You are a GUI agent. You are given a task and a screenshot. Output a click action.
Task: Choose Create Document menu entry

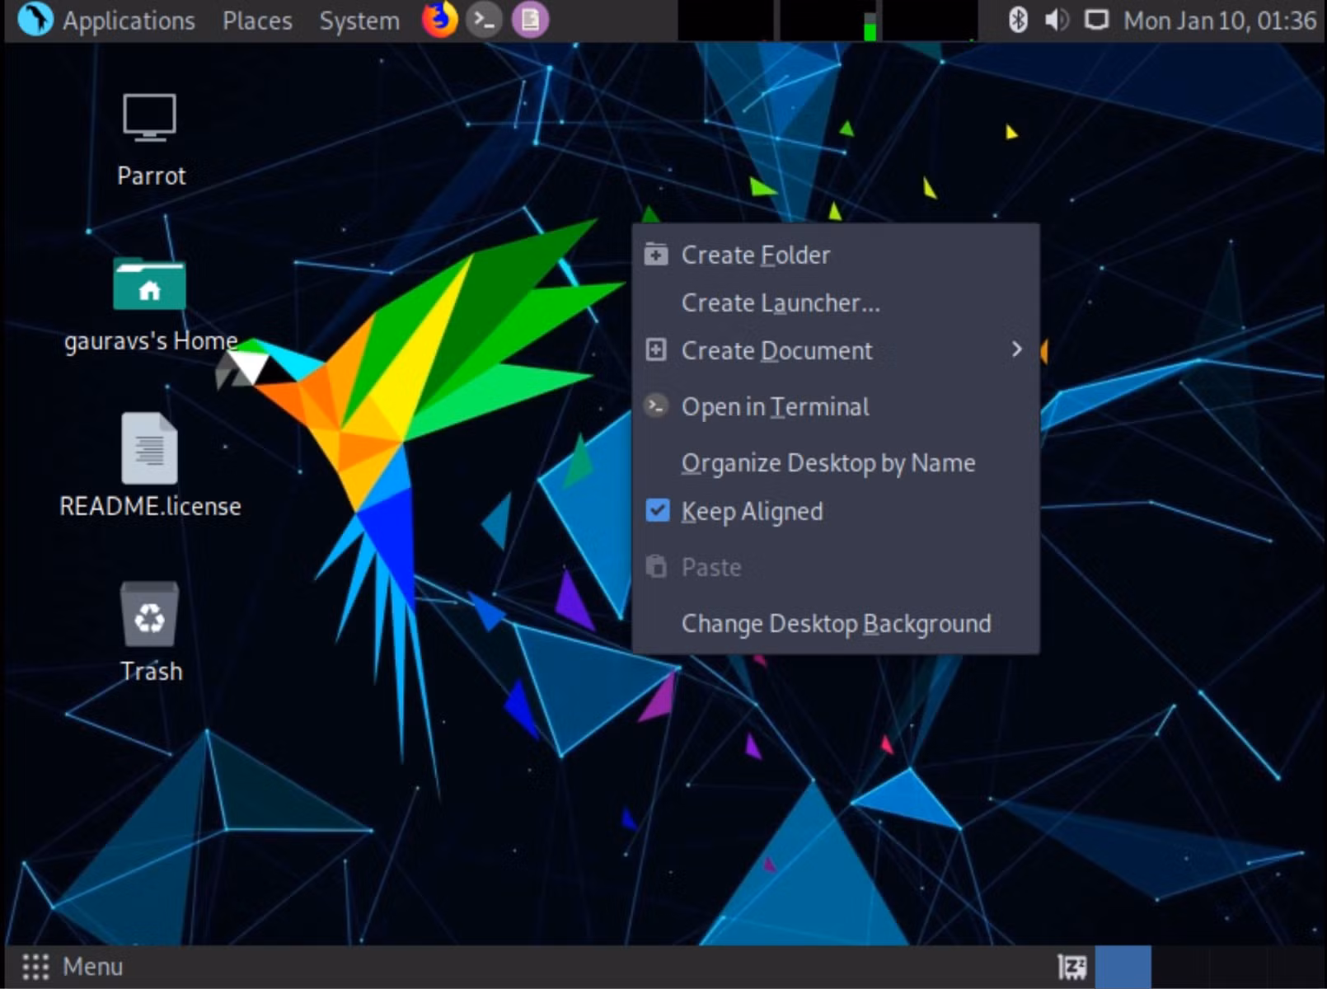[836, 350]
